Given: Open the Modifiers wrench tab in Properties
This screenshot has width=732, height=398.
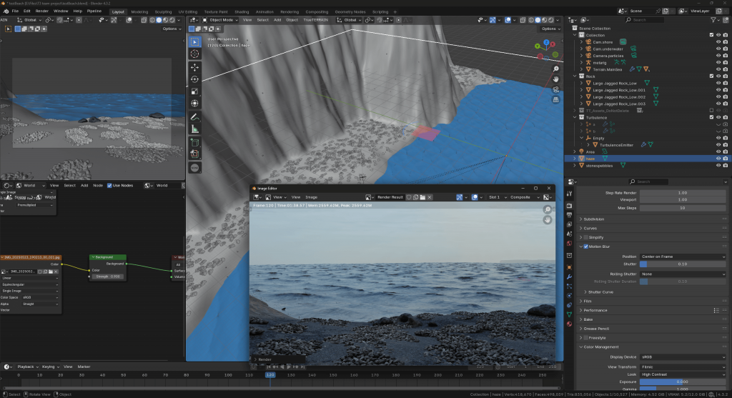Looking at the screenshot, I should click(569, 277).
